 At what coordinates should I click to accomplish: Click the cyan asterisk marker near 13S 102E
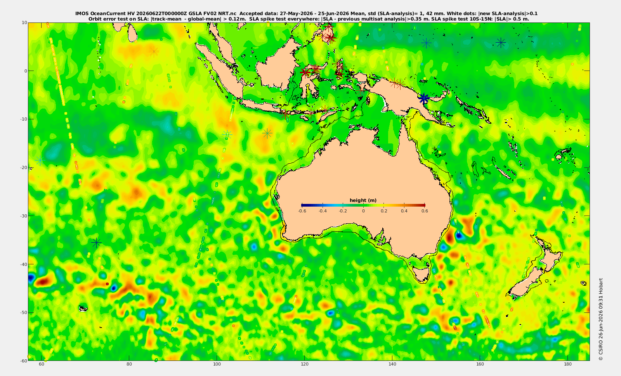[x=227, y=135]
